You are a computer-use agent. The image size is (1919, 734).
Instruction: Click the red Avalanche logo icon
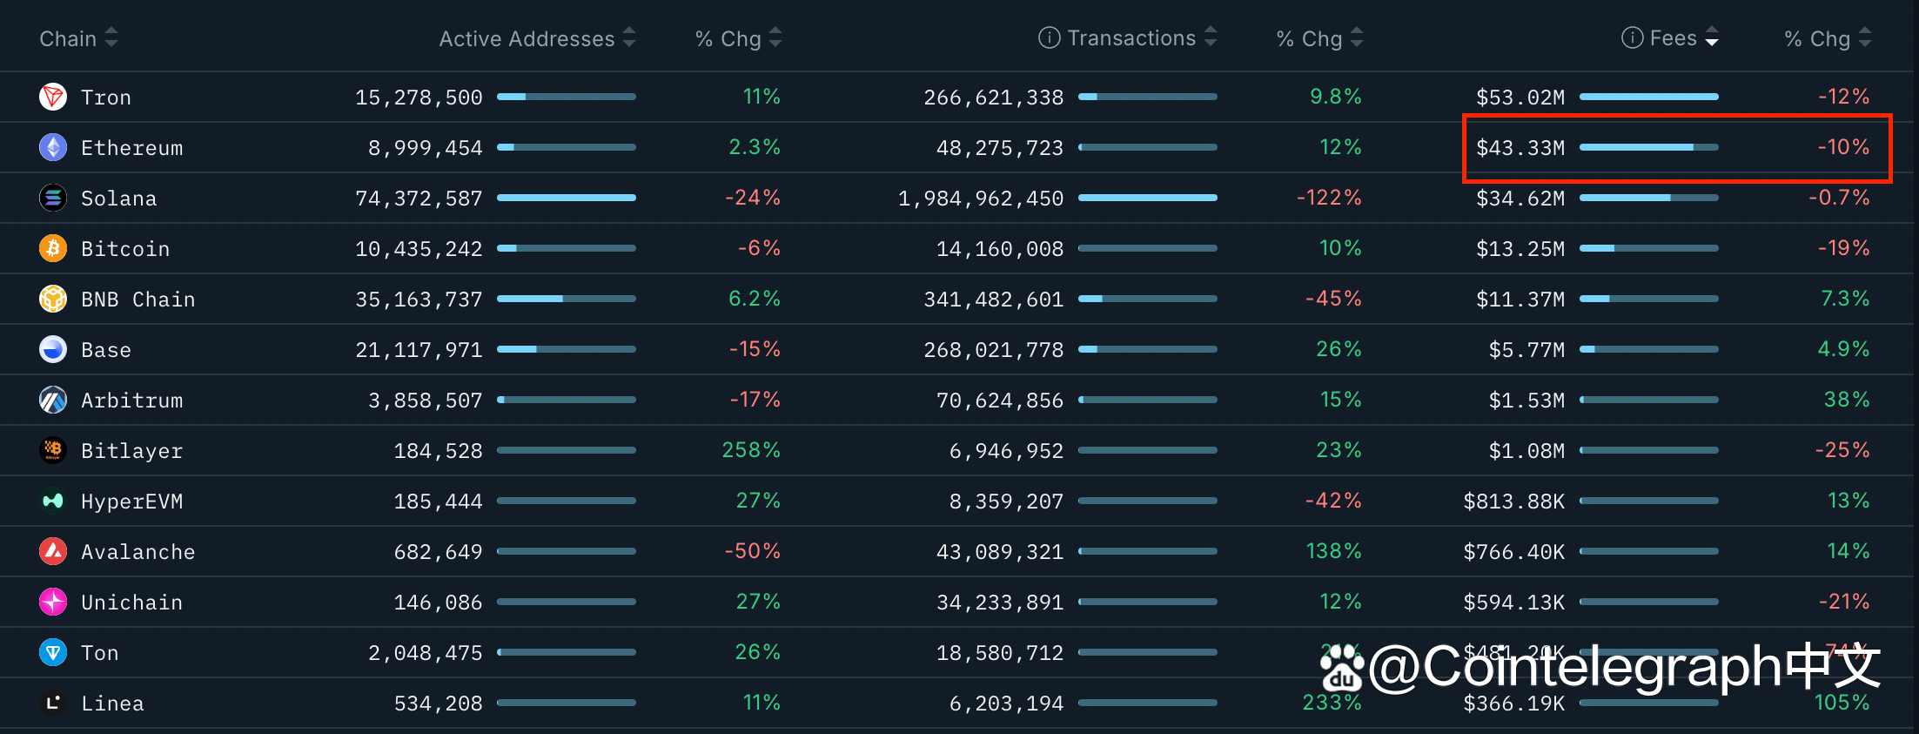click(53, 551)
